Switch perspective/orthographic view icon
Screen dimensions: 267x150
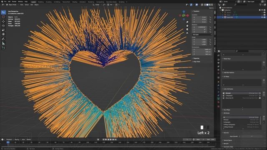tap(187, 33)
